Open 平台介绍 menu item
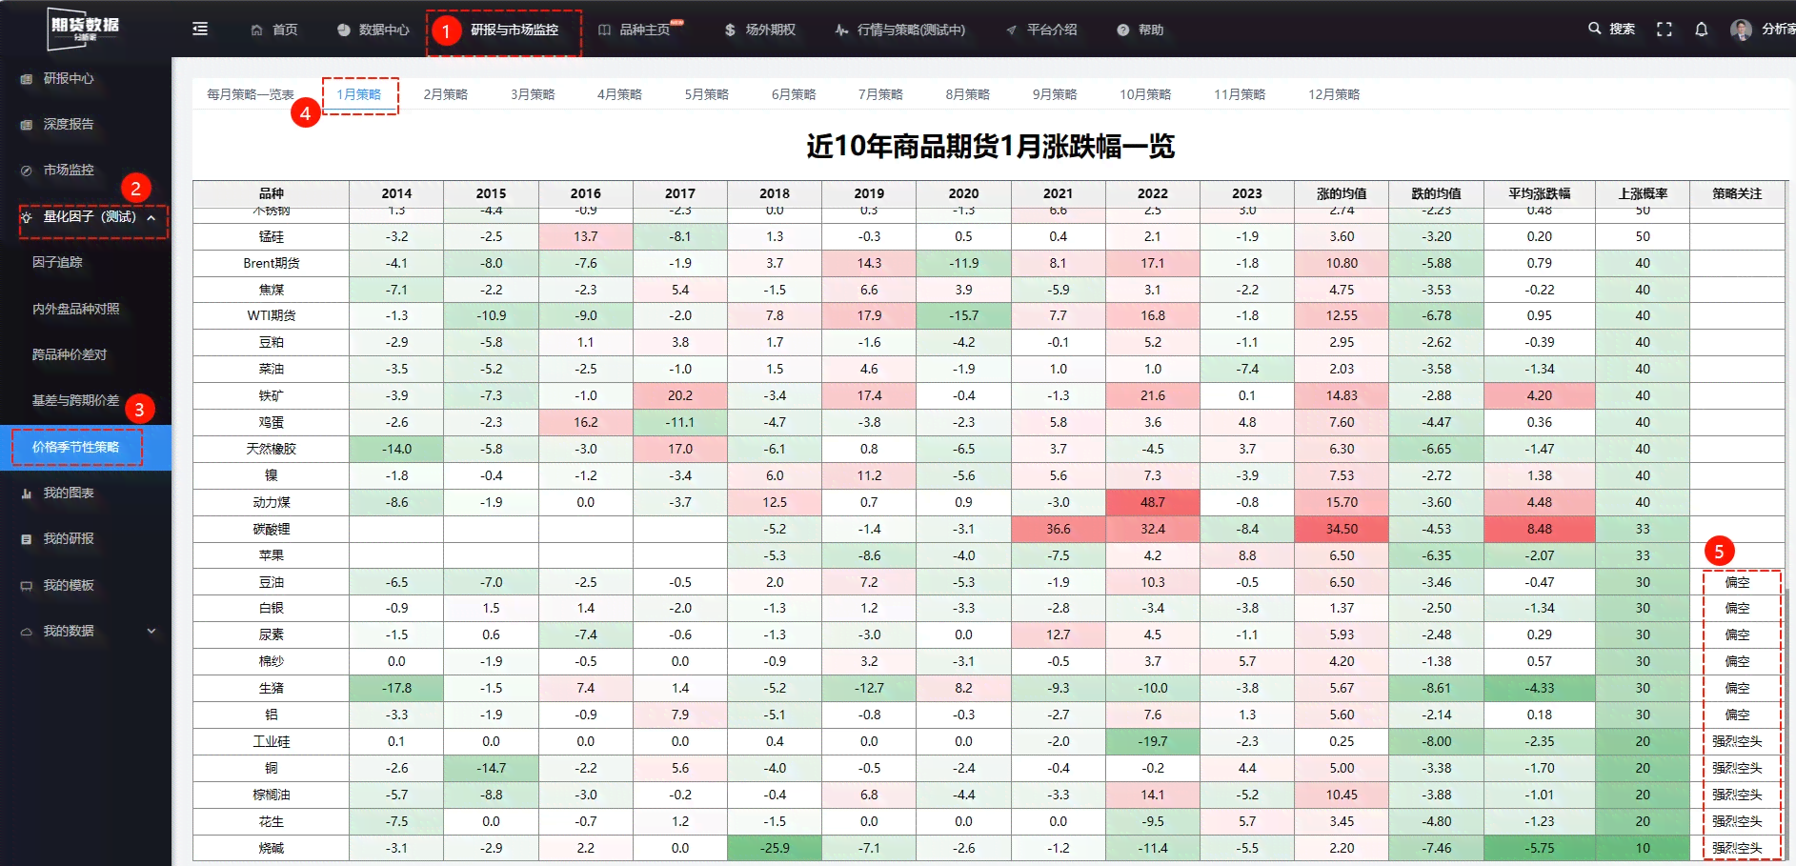This screenshot has height=866, width=1796. (x=1052, y=30)
